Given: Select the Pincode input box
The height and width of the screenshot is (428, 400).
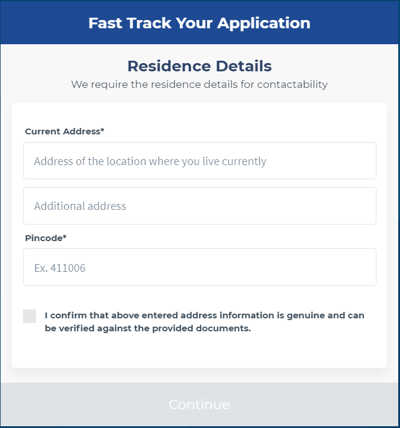Looking at the screenshot, I should 199,268.
